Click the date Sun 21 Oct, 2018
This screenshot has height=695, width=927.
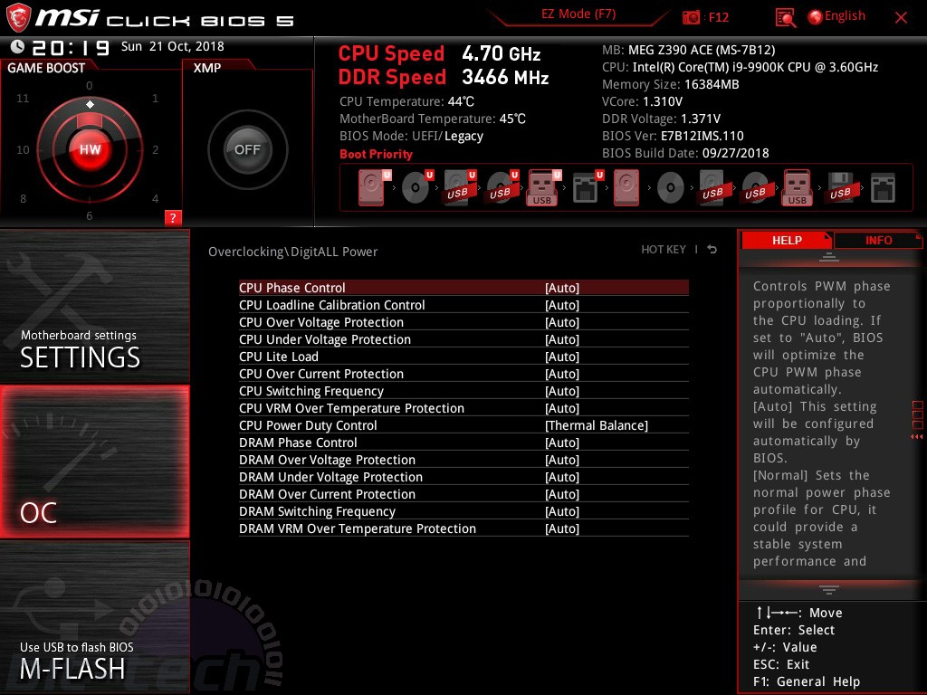173,46
